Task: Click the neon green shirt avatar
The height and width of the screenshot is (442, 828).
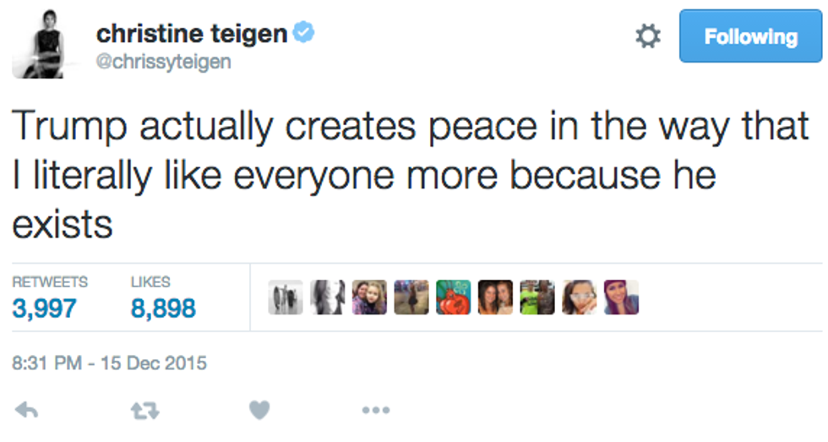Action: click(x=537, y=297)
